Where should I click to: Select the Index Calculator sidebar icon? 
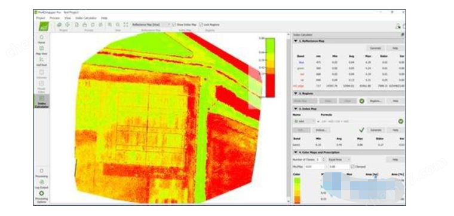click(x=42, y=102)
